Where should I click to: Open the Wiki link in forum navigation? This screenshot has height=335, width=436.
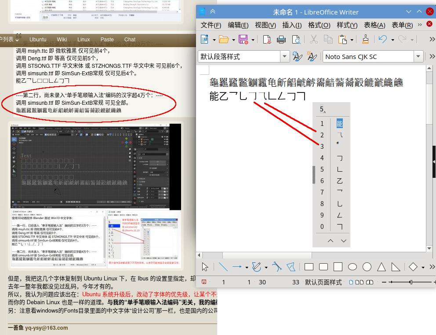(62, 40)
